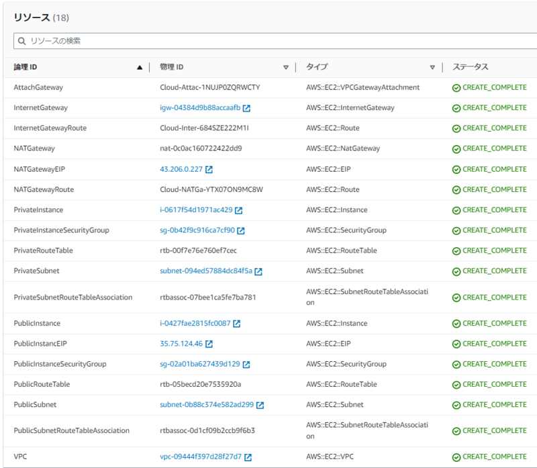Select the AttachGateway logical ID

38,87
